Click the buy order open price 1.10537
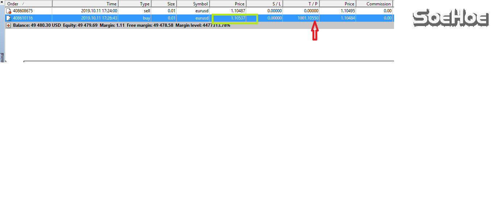Viewport: 493px width, 217px height. (x=237, y=18)
